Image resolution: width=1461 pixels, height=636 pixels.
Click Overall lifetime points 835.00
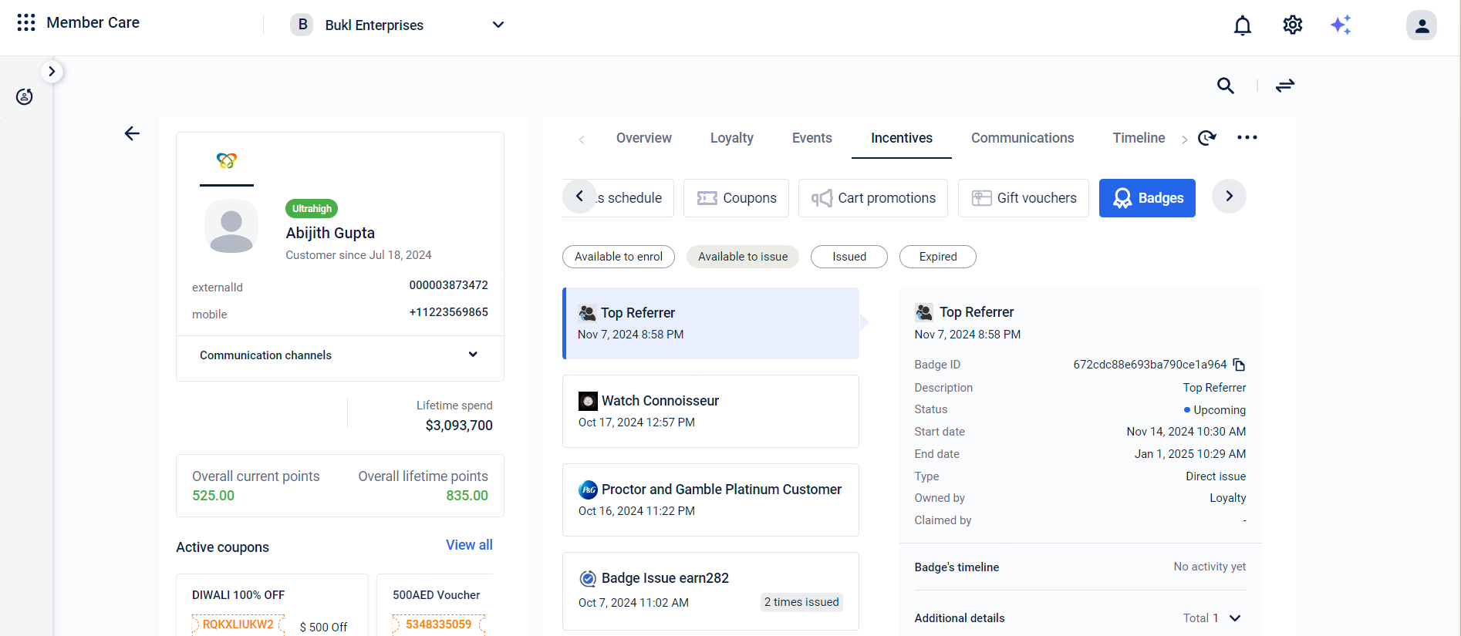coord(467,496)
